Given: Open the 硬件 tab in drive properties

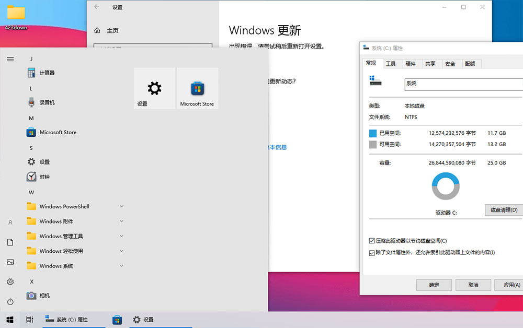Looking at the screenshot, I should [x=410, y=63].
